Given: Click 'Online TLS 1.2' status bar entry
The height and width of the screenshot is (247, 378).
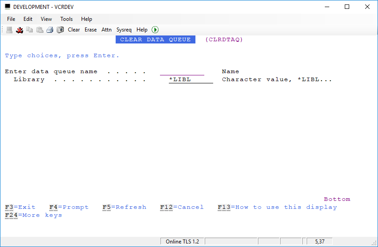Looking at the screenshot, I should pos(182,241).
